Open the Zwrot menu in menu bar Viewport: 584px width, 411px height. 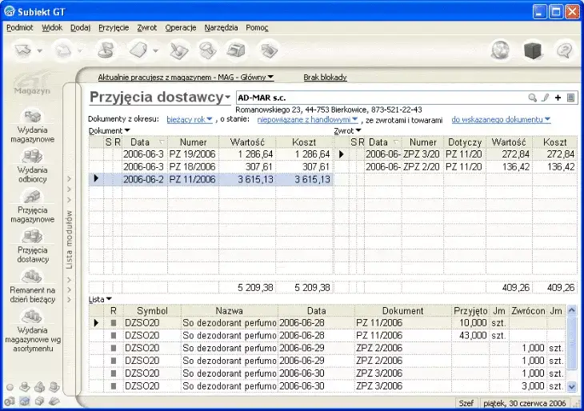(146, 27)
